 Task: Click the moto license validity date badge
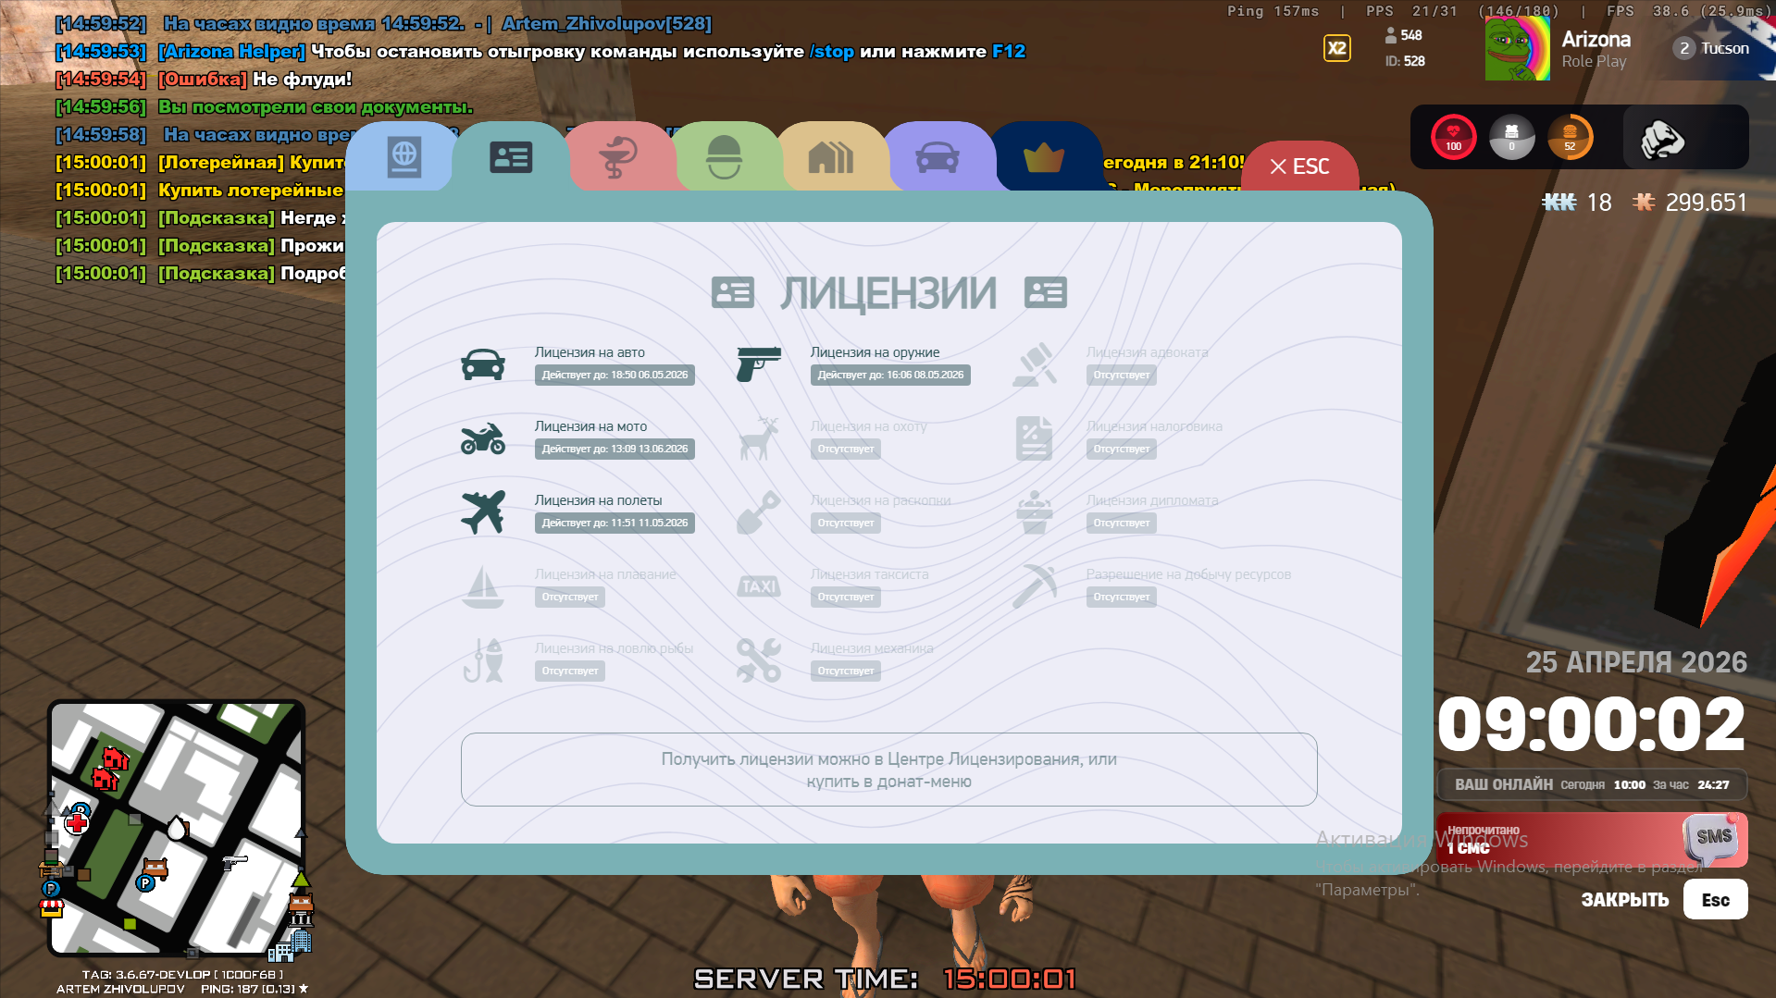tap(615, 449)
